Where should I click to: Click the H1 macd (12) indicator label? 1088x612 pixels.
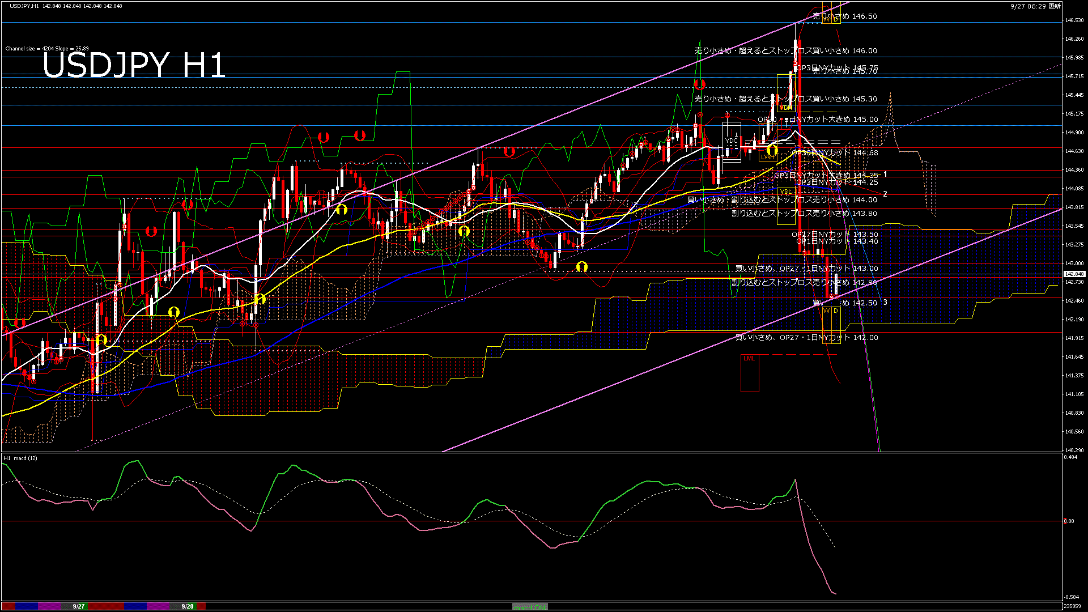pos(20,458)
